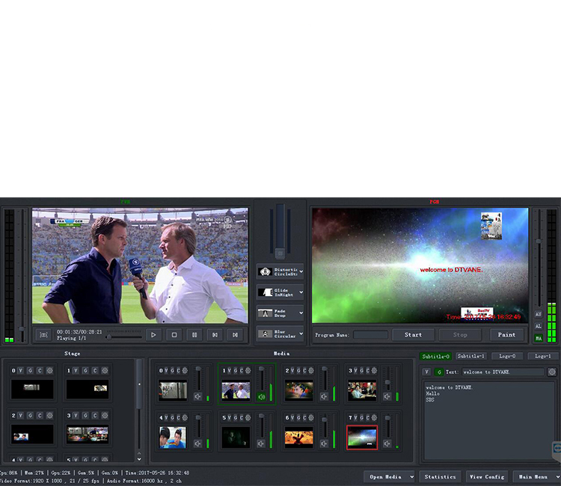Screen dimensions: 561x486
Task: Click the preview playback seek slider
Action: (x=123, y=336)
